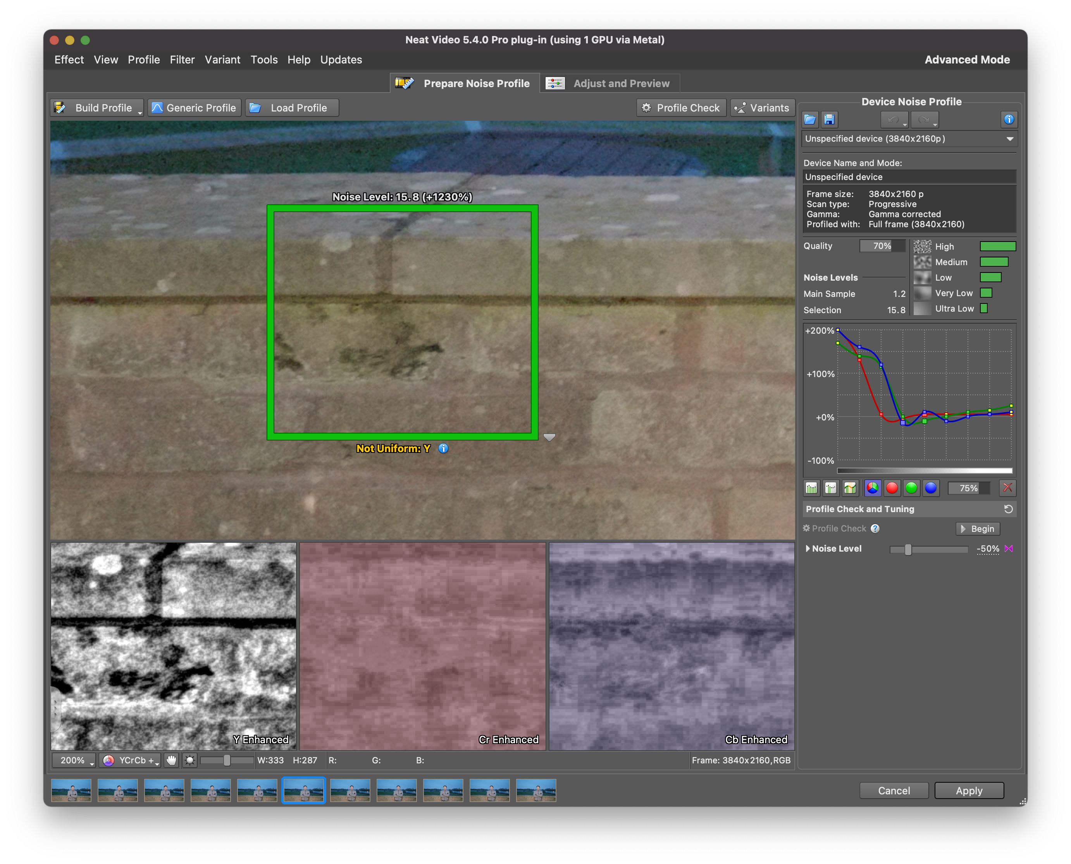Open the YCrCb viewer mode dropdown

pos(130,760)
